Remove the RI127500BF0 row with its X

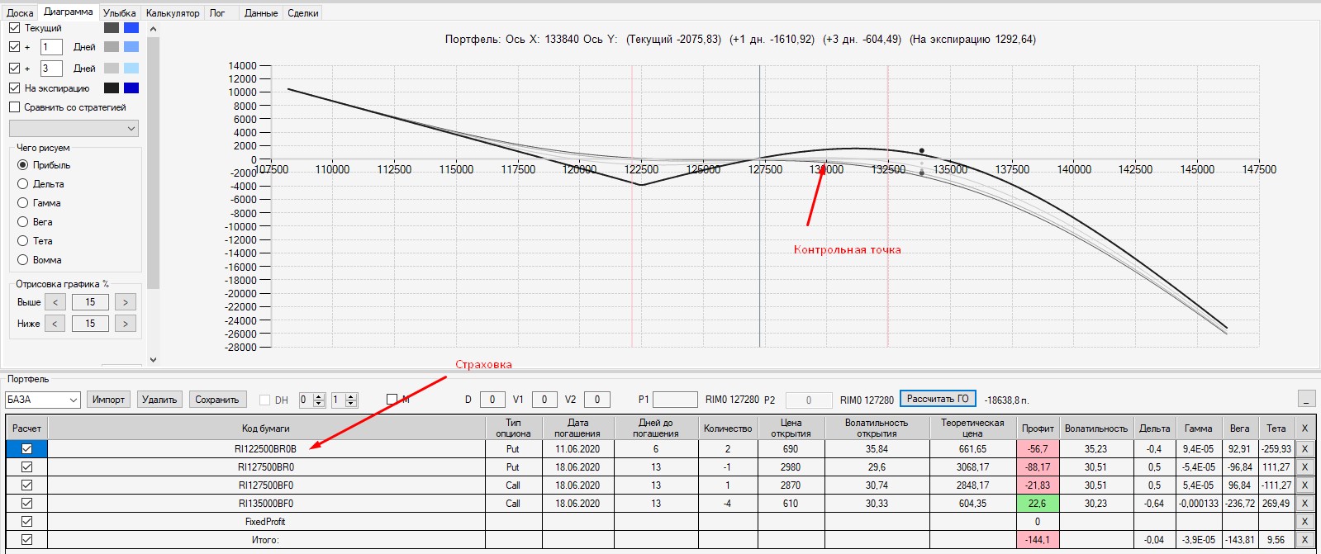tap(1304, 485)
